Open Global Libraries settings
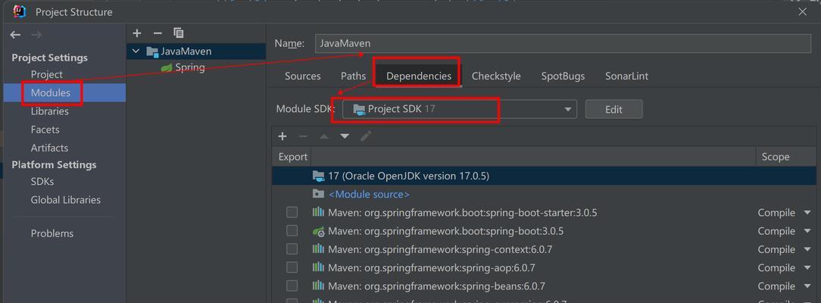 (x=65, y=199)
